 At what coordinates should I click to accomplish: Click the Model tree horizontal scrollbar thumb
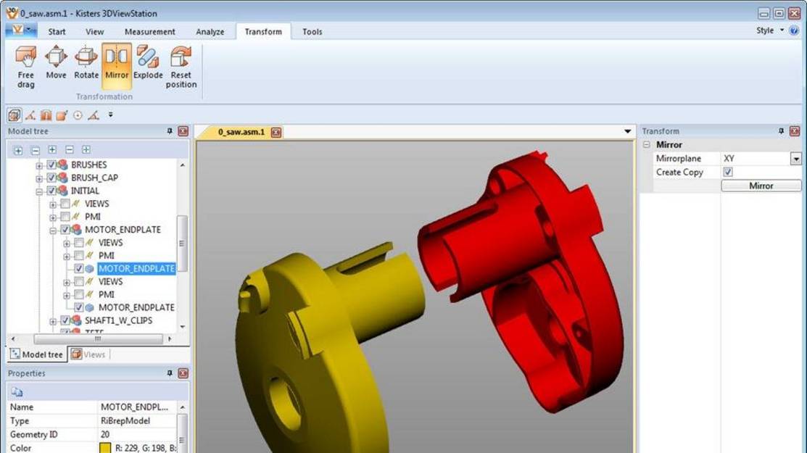[x=98, y=339]
